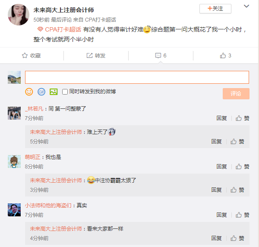Image resolution: width=259 pixels, height=247 pixels.
Task: Open the 收藏 tab
Action: tap(31, 56)
